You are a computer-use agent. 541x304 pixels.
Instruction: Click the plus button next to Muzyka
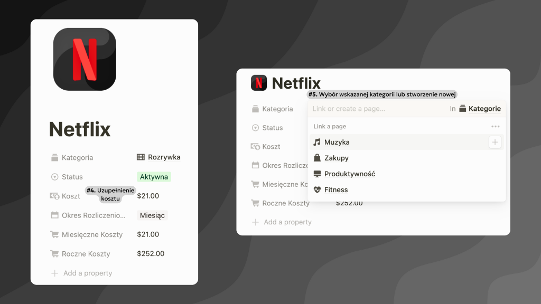pyautogui.click(x=495, y=142)
